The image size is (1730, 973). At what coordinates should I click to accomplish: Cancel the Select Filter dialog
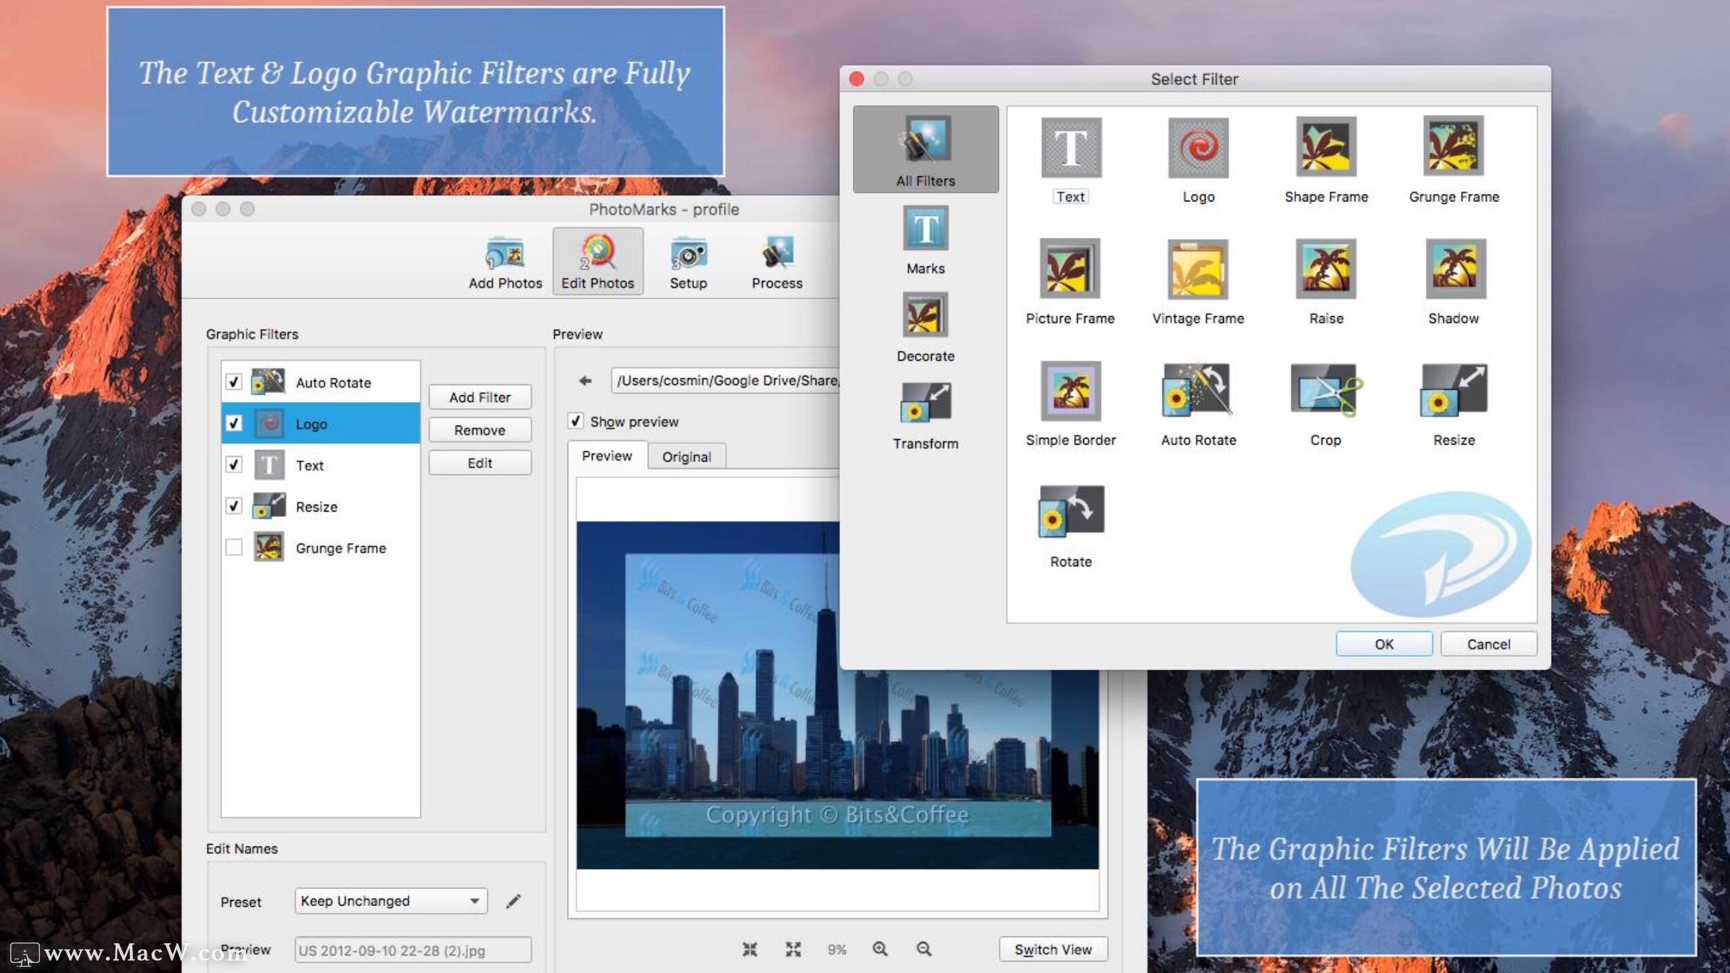1489,644
